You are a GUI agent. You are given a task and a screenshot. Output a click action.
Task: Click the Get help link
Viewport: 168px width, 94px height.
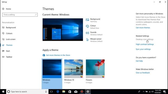(139, 61)
